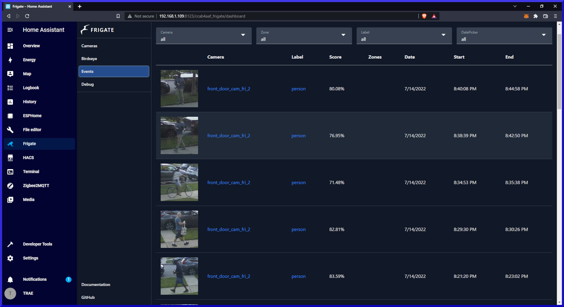Image resolution: width=564 pixels, height=307 pixels.
Task: Open the File editor wrench icon
Action: pos(10,130)
